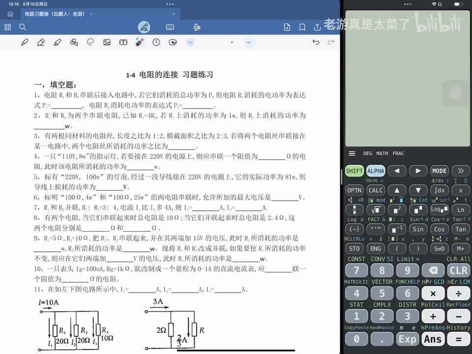Undo the last stroke

click(x=316, y=42)
